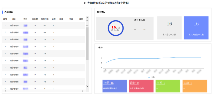The height and width of the screenshot is (94, 214).
Task: Select the blurred name in row 7
Action: 25,68
